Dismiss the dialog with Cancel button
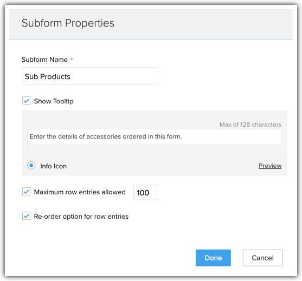 click(263, 258)
